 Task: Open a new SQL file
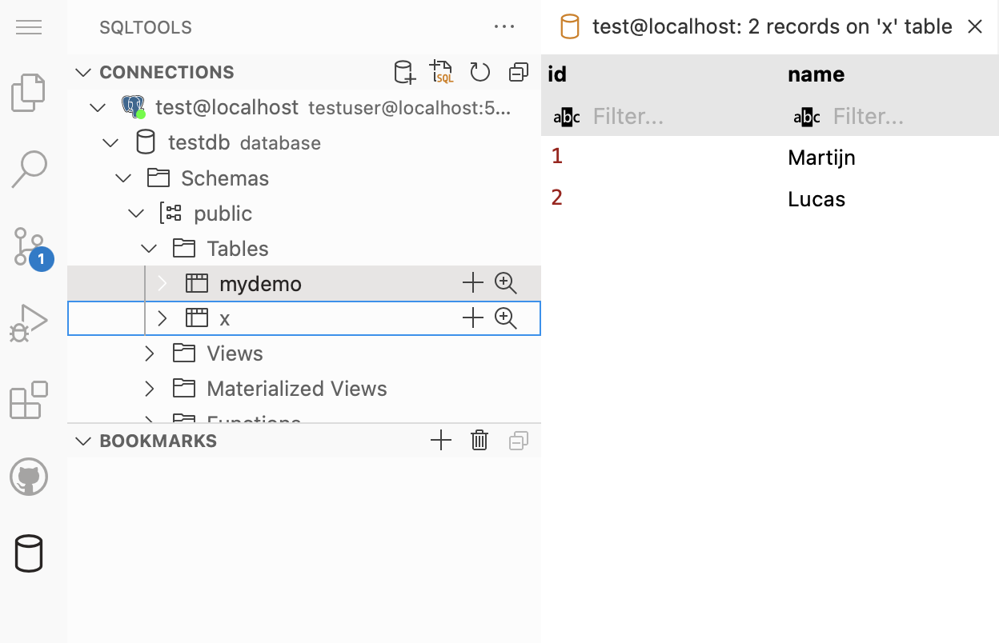tap(441, 73)
